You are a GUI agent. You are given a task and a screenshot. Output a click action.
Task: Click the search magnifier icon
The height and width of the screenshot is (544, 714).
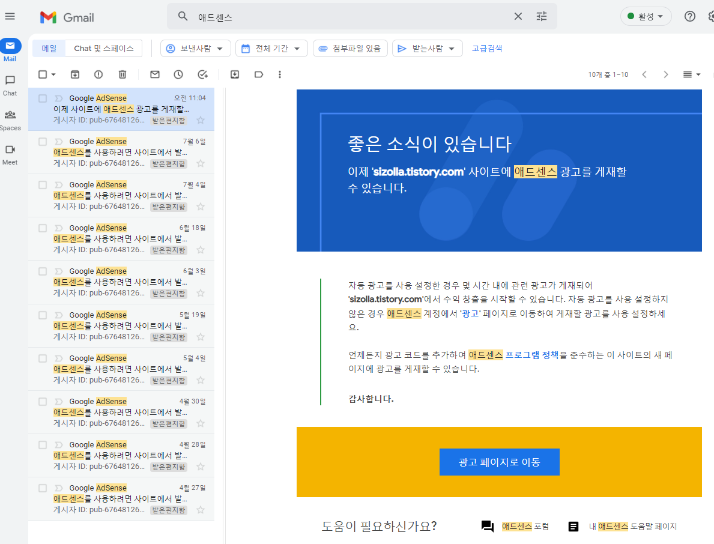[183, 16]
